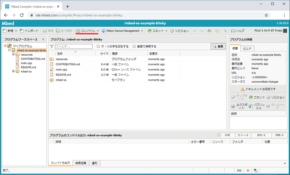Click mbed-os library gear icon in list
The image size is (290, 175).
pos(51,80)
